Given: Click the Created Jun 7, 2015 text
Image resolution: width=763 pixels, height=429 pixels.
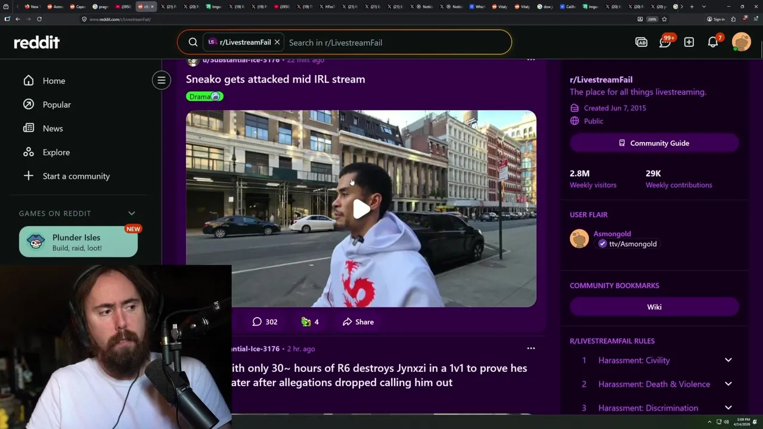Looking at the screenshot, I should click(615, 108).
